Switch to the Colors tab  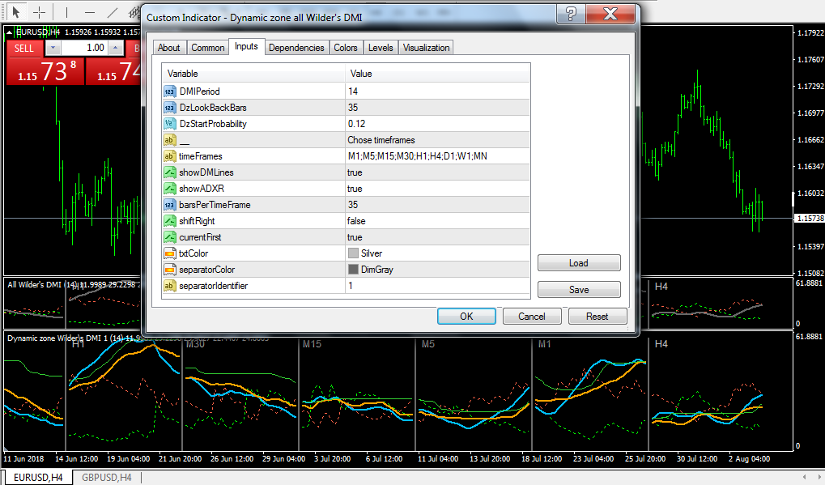(x=345, y=48)
